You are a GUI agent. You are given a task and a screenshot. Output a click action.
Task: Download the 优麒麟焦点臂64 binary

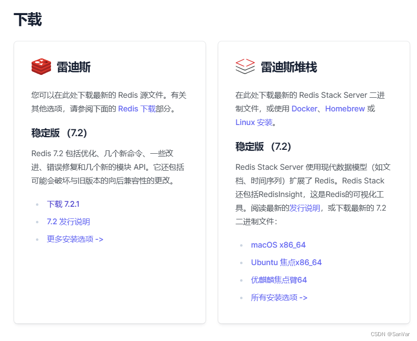tap(279, 280)
